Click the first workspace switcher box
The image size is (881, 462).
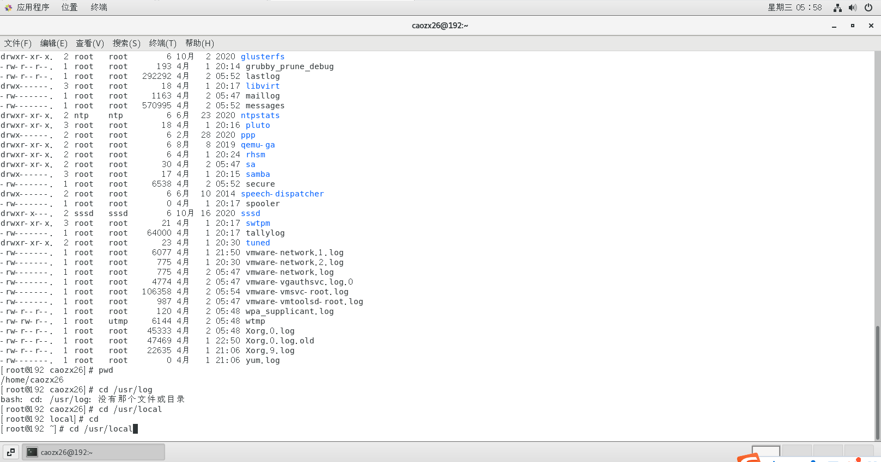click(x=765, y=451)
